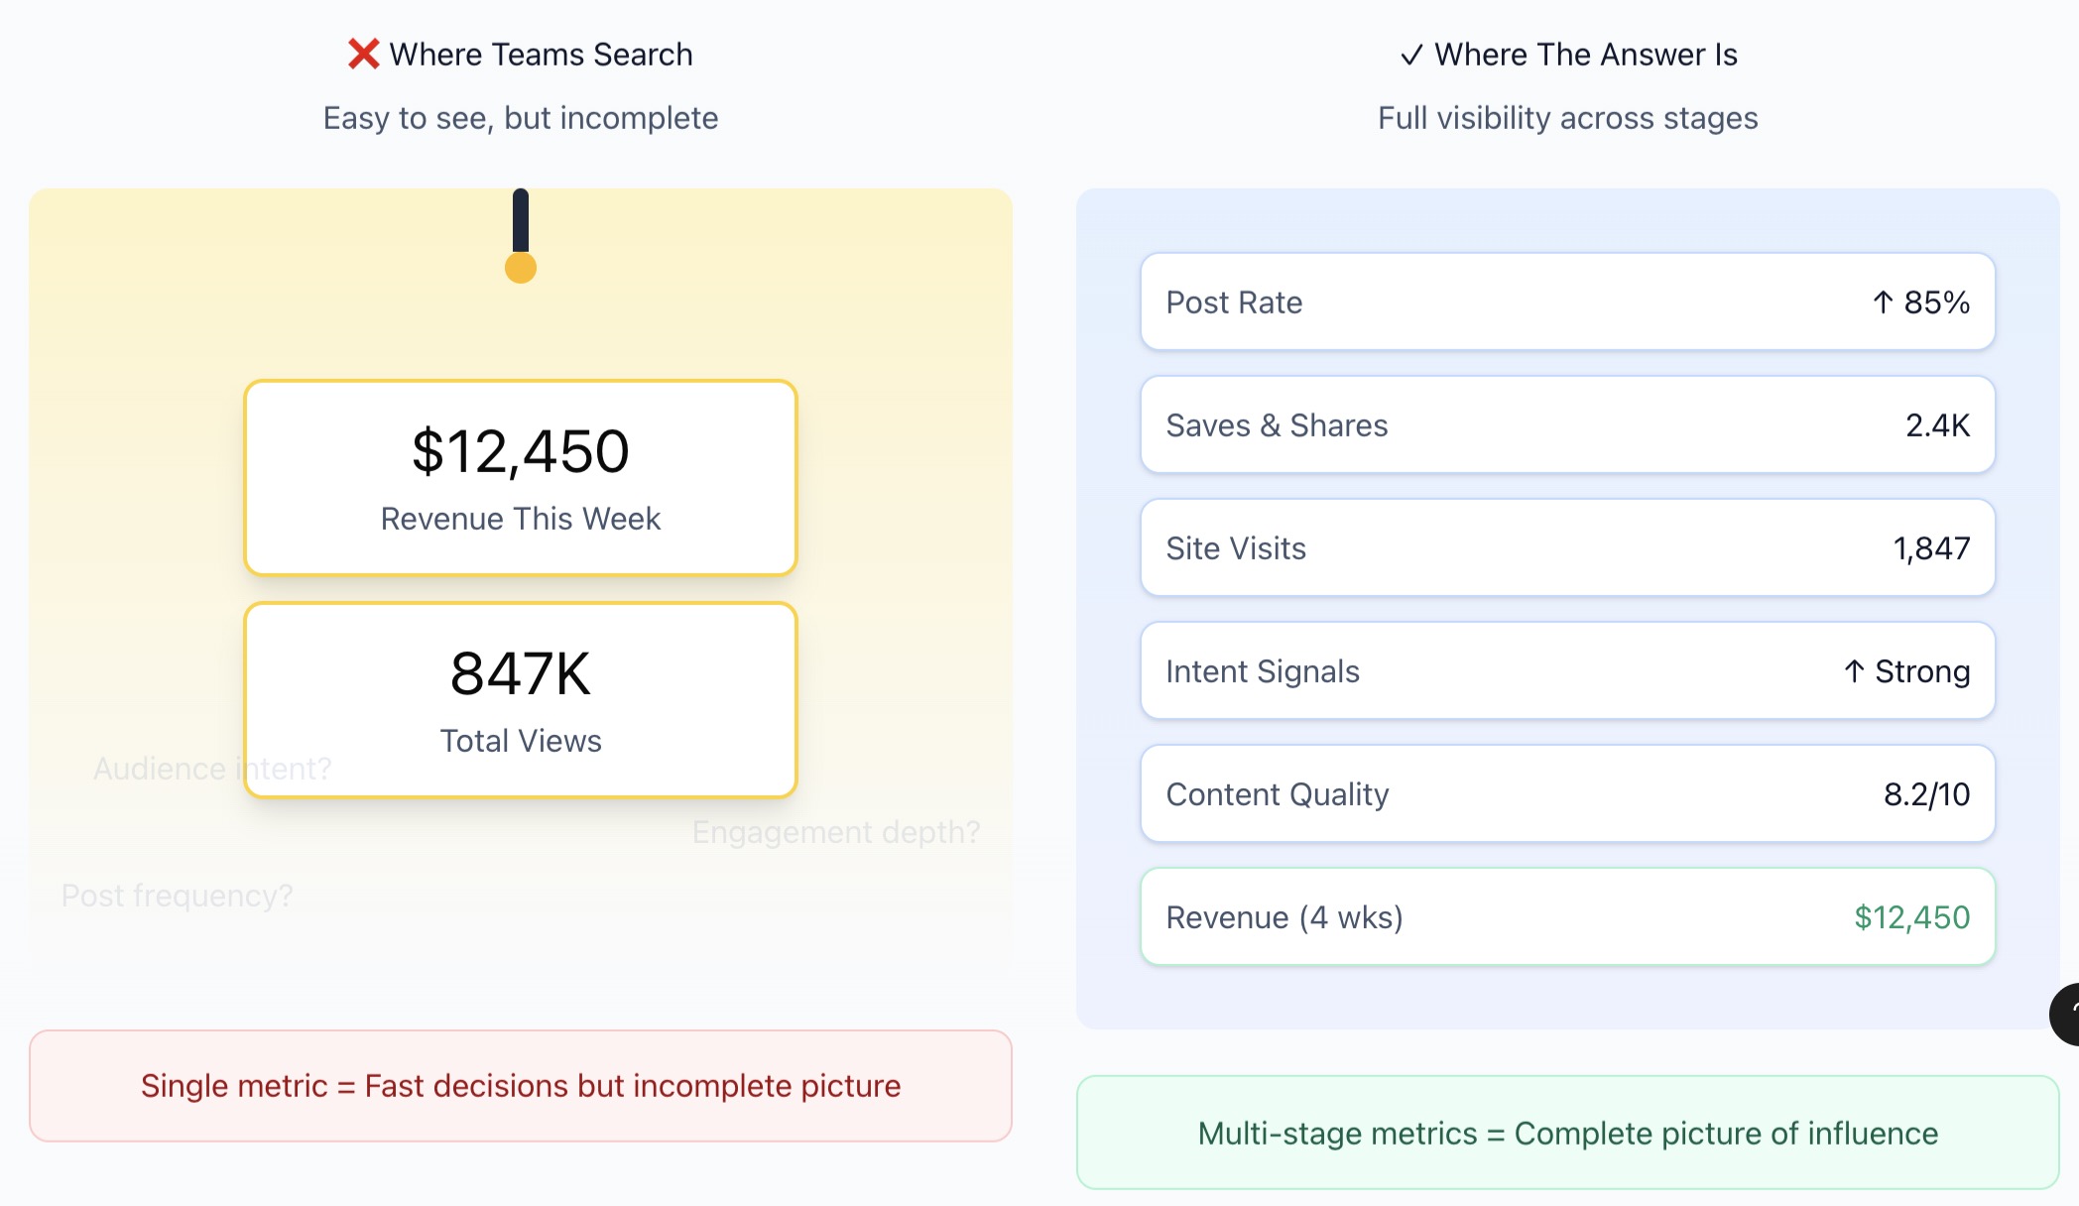The width and height of the screenshot is (2079, 1206).
Task: Click the dark circular button at right edge
Action: [x=2065, y=1014]
